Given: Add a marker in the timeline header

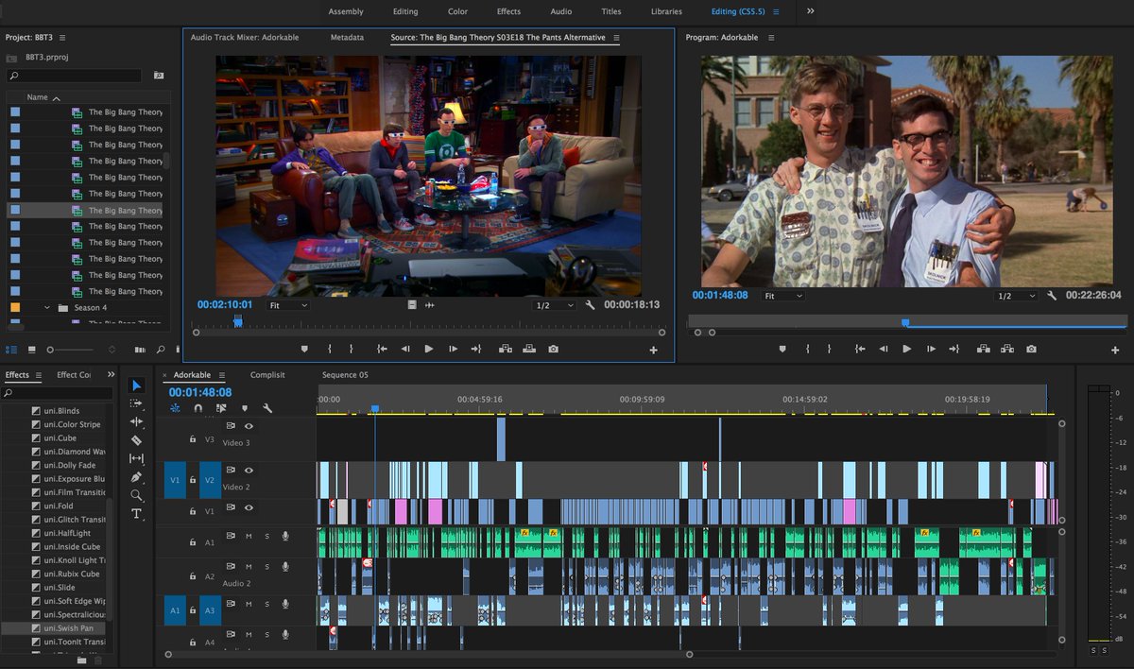Looking at the screenshot, I should pyautogui.click(x=245, y=408).
